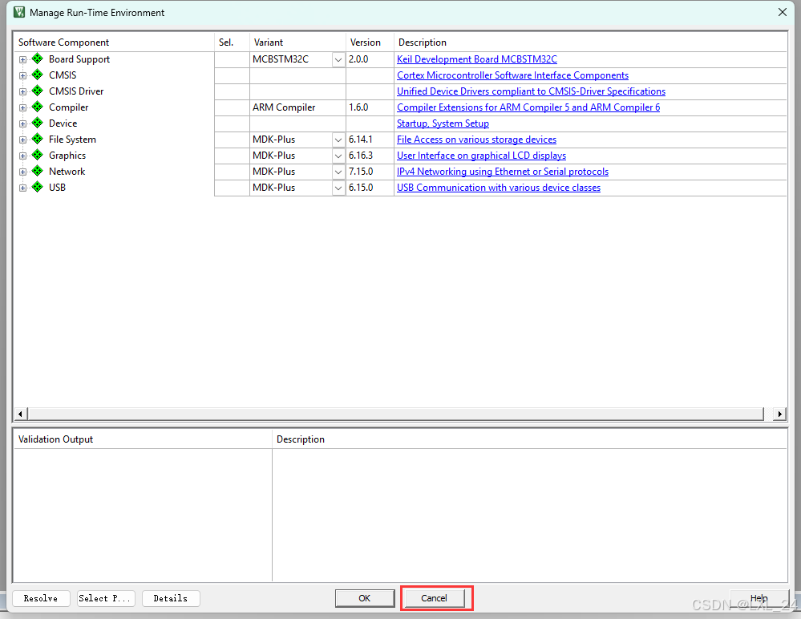Select the 1.6.0 version cell
This screenshot has height=619, width=801.
(x=370, y=107)
